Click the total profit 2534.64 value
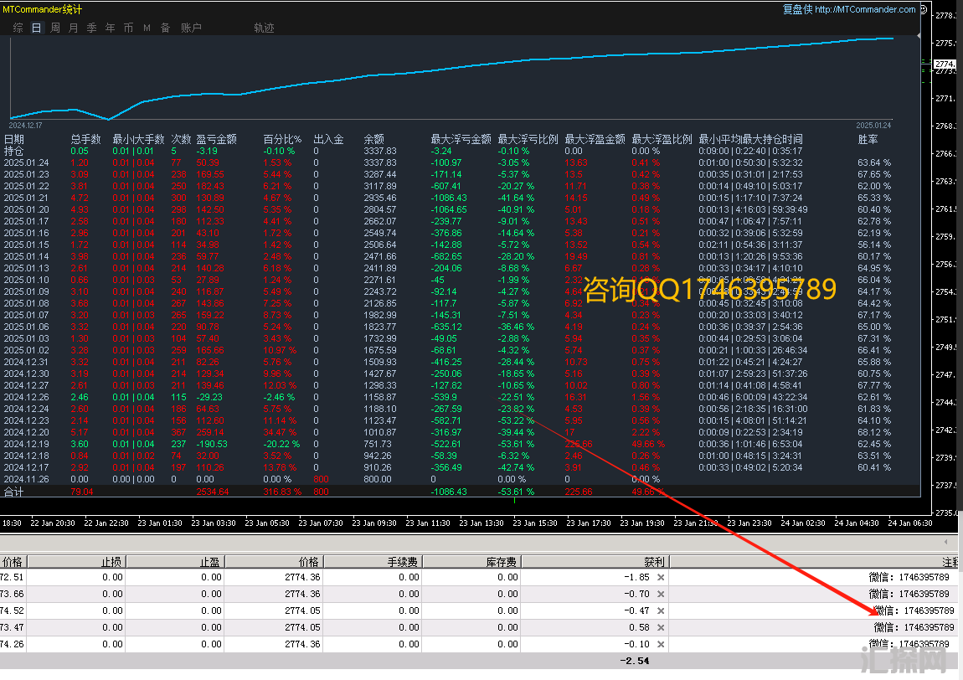The height and width of the screenshot is (680, 963). point(212,492)
